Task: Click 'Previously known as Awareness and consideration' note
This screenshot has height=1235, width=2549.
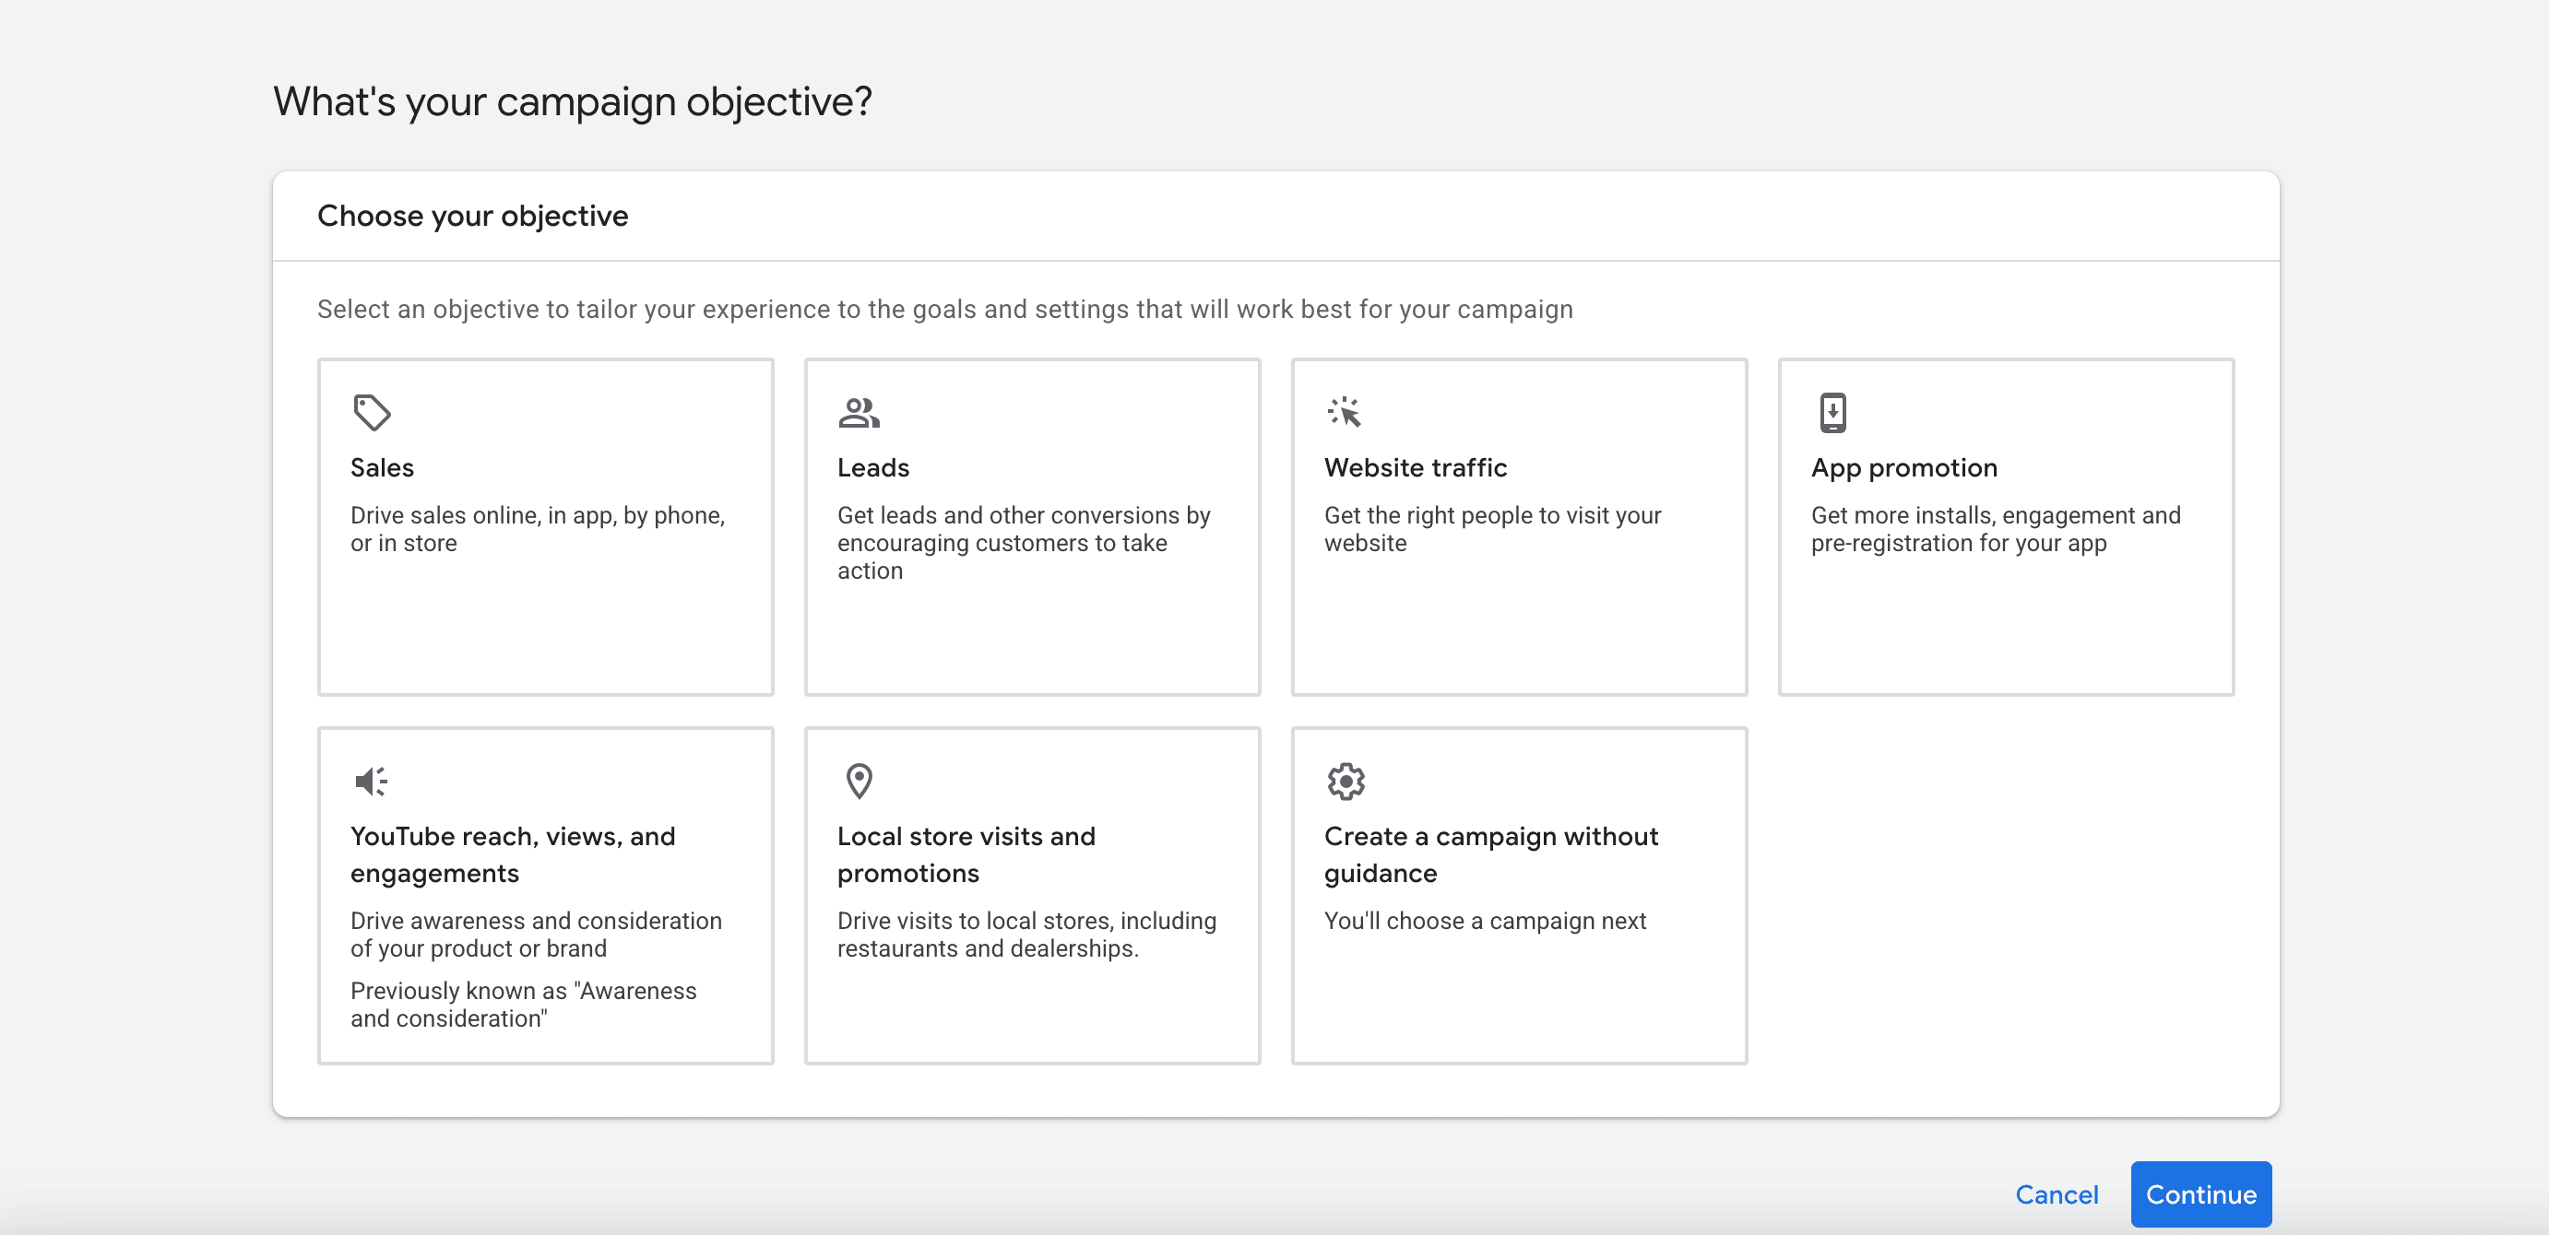Action: pyautogui.click(x=524, y=1005)
